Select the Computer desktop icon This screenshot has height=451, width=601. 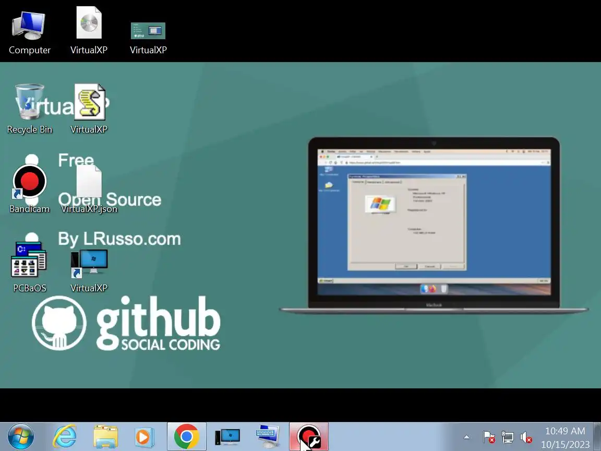pyautogui.click(x=29, y=32)
